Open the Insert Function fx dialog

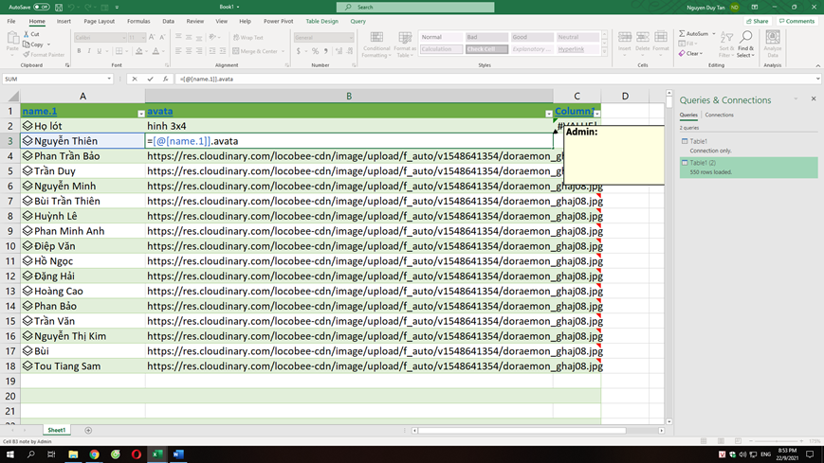point(165,79)
